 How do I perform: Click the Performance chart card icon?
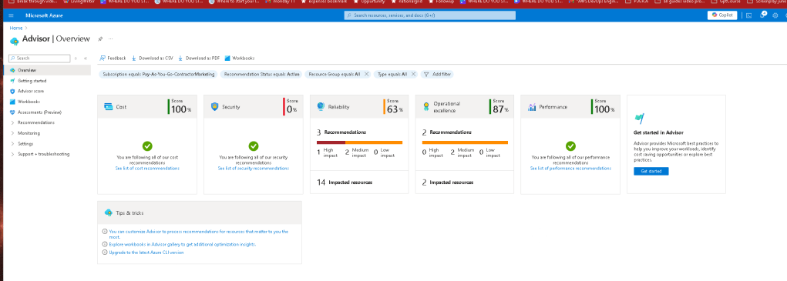tap(532, 107)
